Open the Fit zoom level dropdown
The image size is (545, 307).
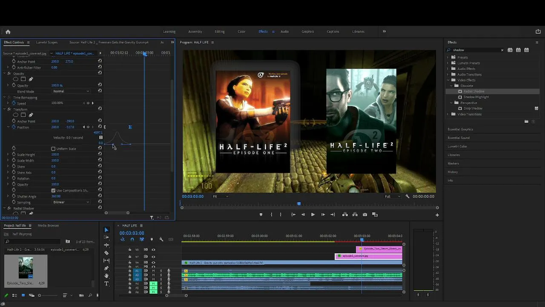click(x=221, y=196)
